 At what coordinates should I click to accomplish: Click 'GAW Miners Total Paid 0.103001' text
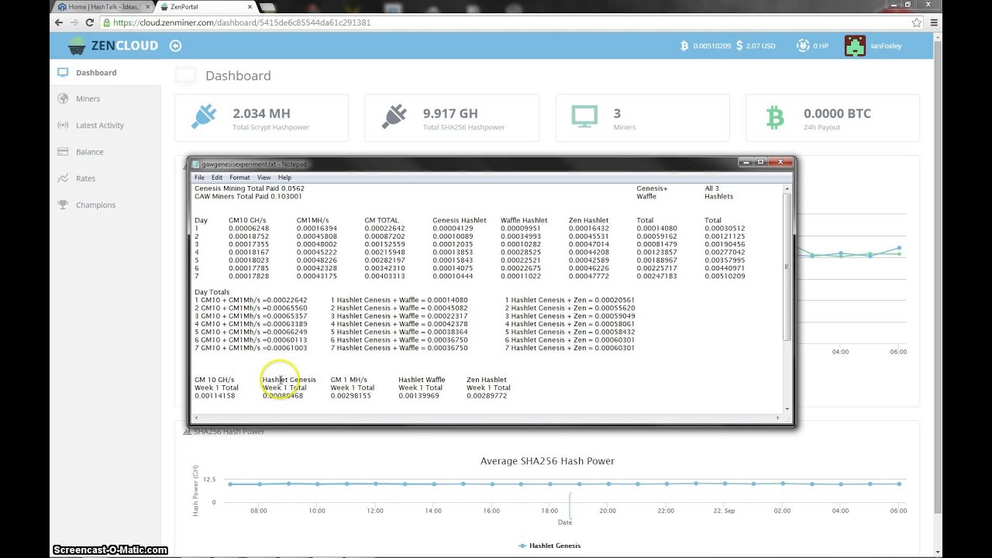click(248, 197)
